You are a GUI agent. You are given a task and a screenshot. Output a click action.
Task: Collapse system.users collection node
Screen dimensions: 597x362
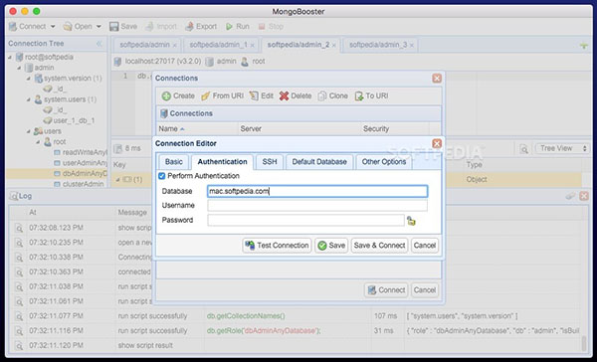pos(28,99)
